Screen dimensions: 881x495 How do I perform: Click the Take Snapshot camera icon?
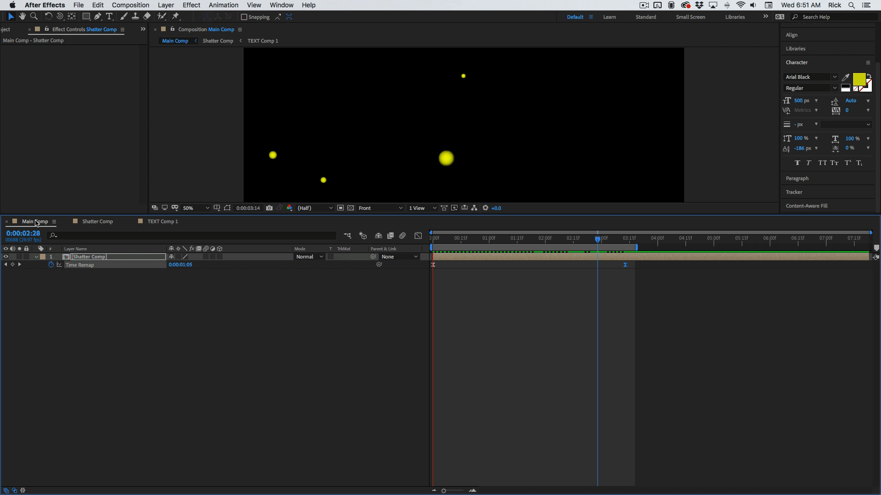269,208
